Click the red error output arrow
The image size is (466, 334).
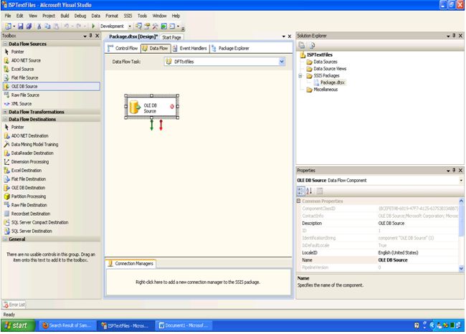161,125
